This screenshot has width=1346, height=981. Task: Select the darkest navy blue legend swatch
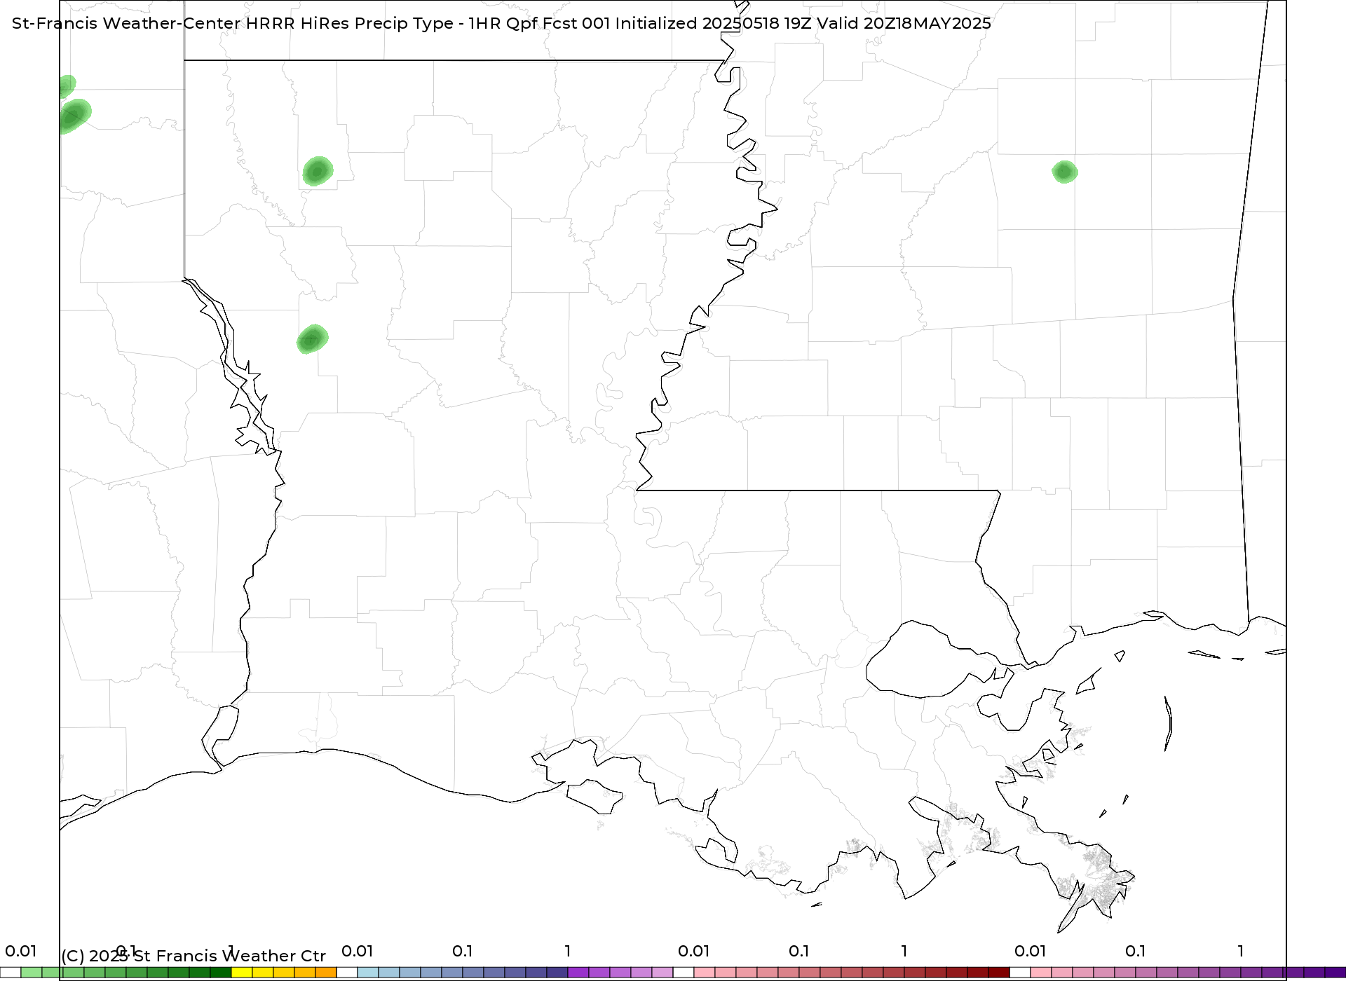(557, 973)
